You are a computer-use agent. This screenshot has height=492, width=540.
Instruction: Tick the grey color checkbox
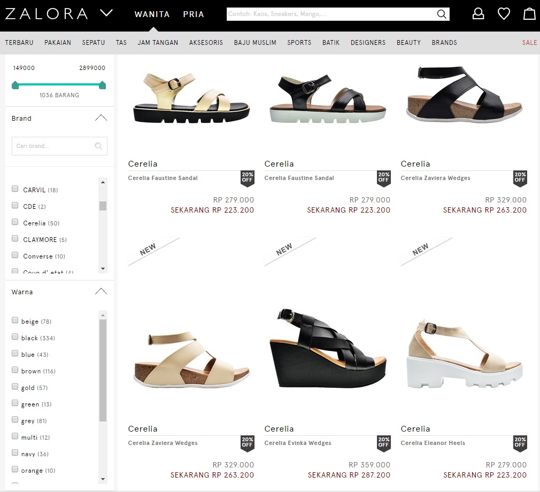tap(15, 419)
